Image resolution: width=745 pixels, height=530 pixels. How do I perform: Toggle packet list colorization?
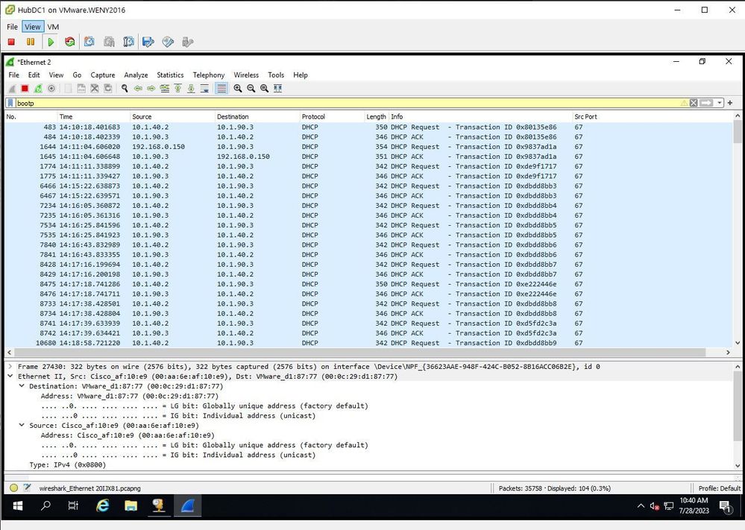point(221,88)
